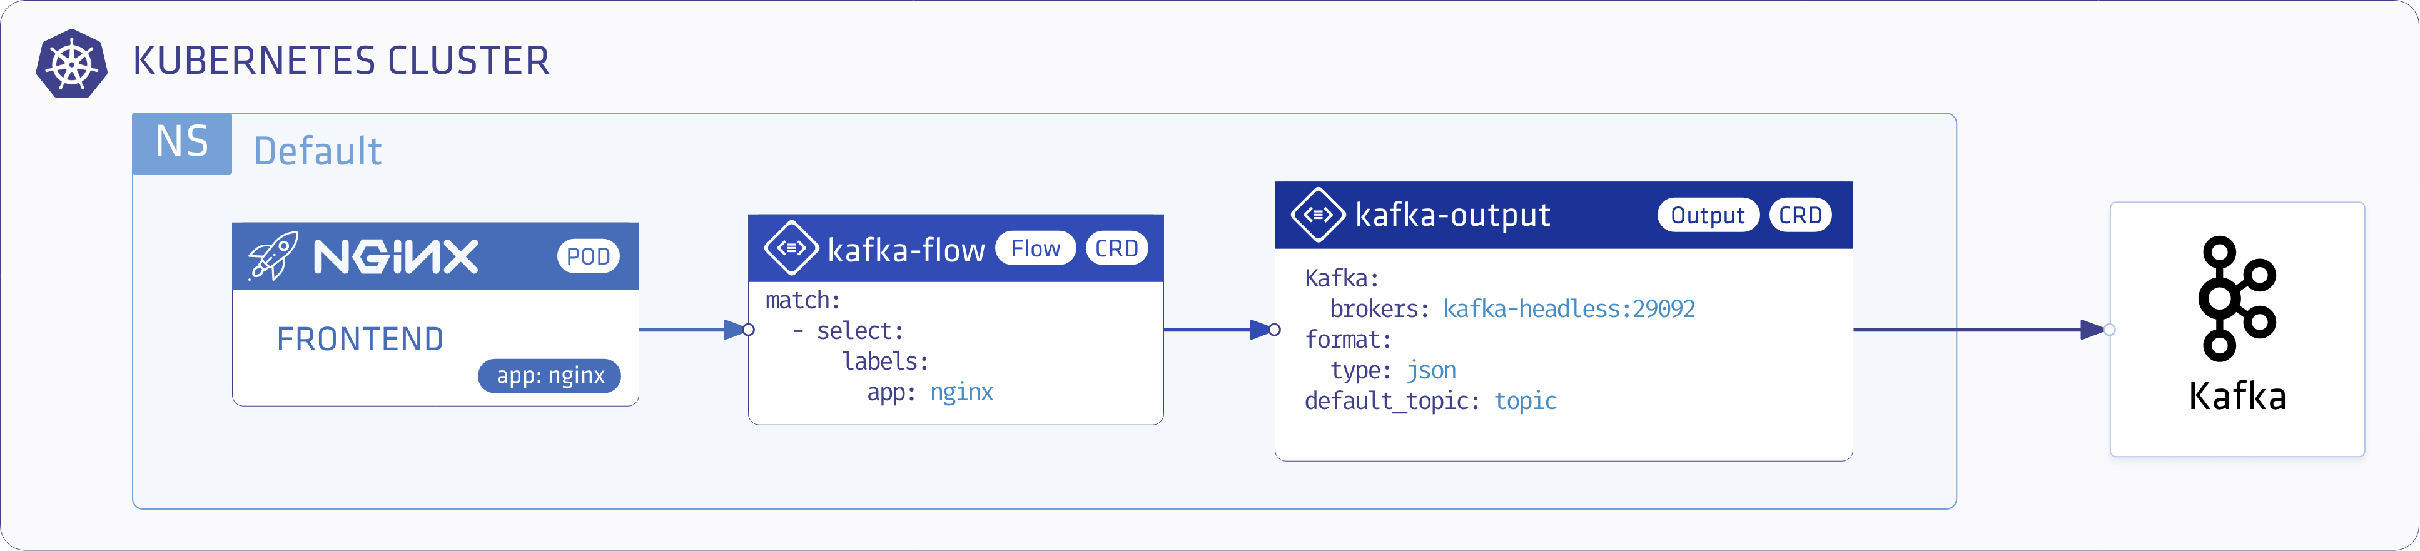Click the Output badge on kafka-output
2420x551 pixels.
click(1707, 216)
